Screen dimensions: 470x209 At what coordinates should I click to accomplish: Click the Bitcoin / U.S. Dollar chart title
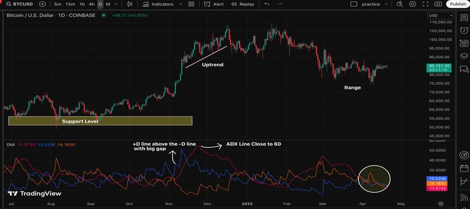[51, 15]
